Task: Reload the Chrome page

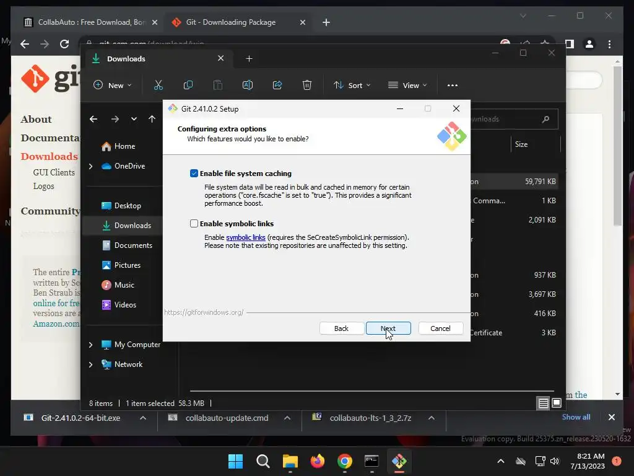Action: pyautogui.click(x=64, y=44)
